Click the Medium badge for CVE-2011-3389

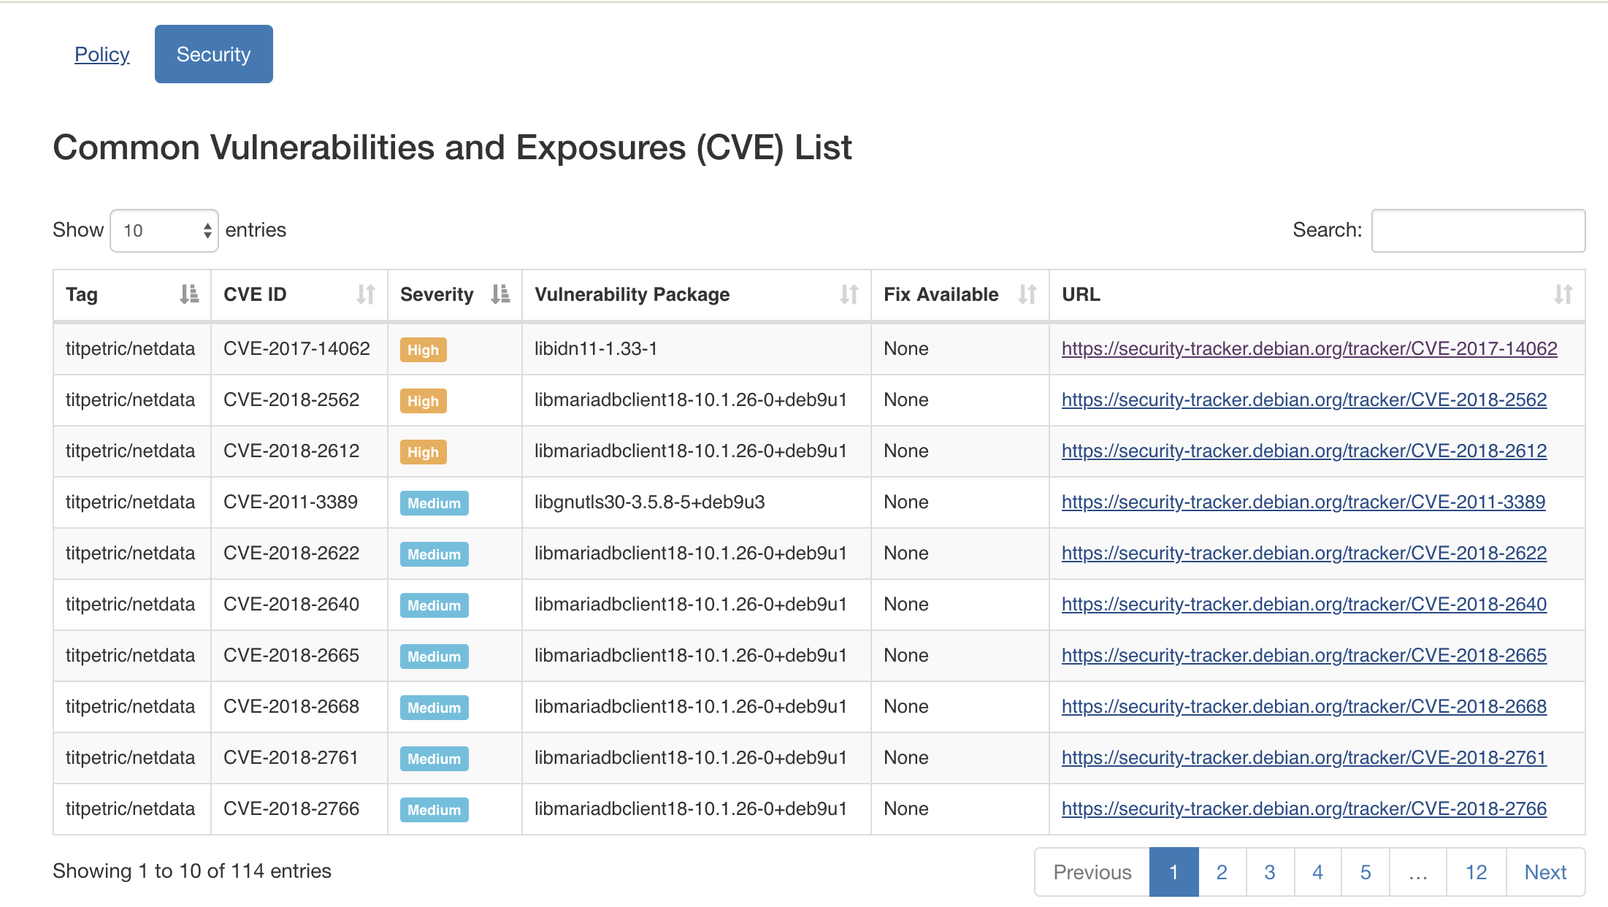434,503
